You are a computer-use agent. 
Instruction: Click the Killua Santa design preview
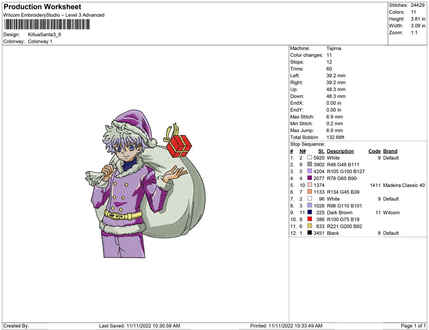click(x=145, y=184)
